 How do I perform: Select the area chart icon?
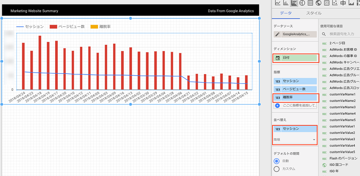point(351,3)
